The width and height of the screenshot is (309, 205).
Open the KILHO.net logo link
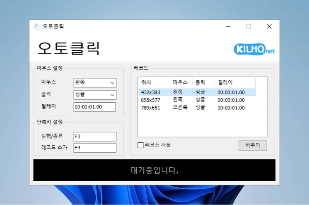pos(254,49)
